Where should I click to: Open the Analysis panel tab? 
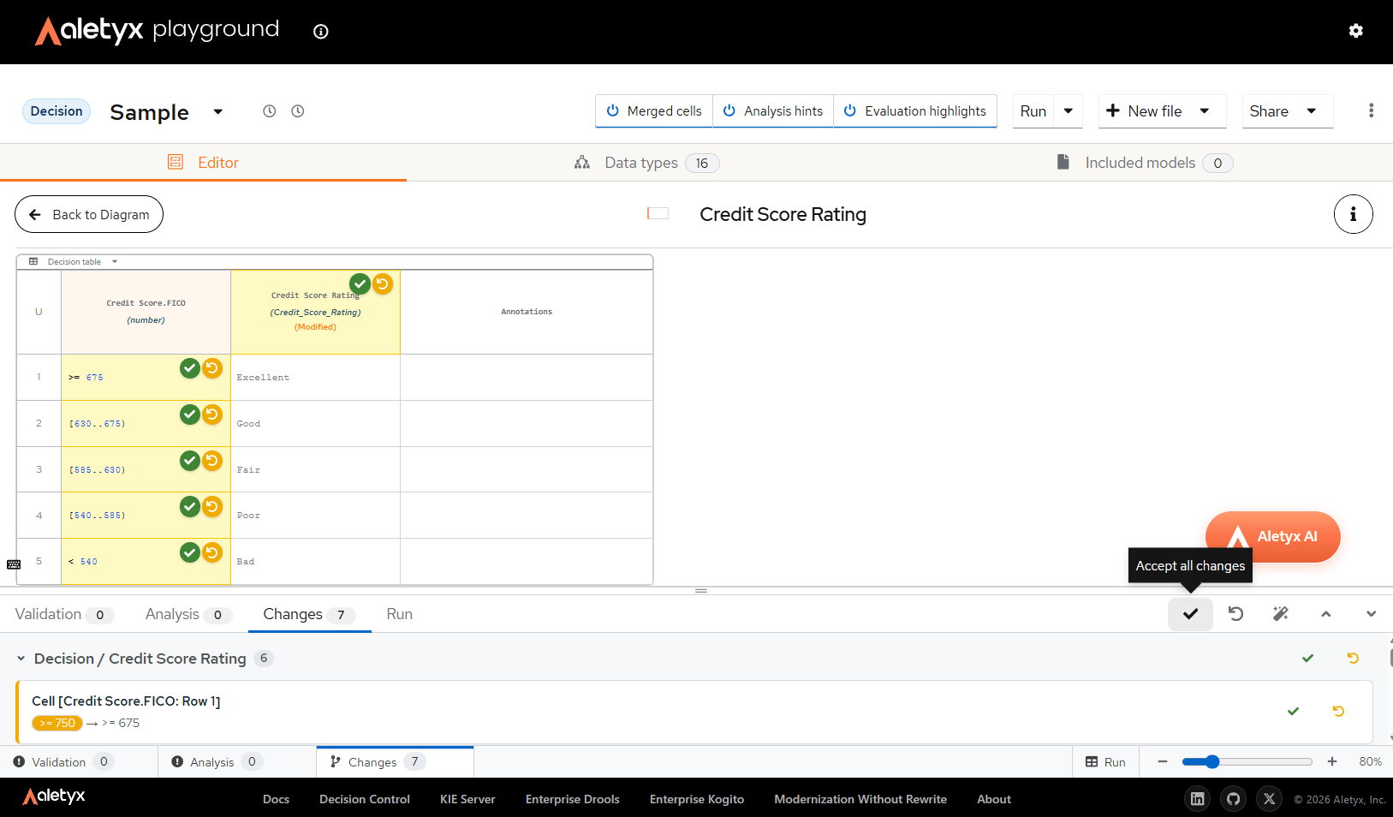[x=188, y=614]
